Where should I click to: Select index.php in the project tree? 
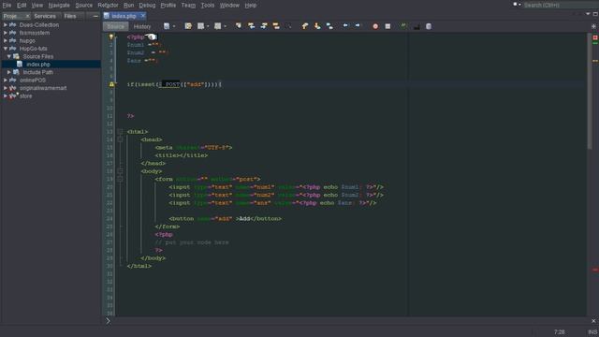[38, 65]
